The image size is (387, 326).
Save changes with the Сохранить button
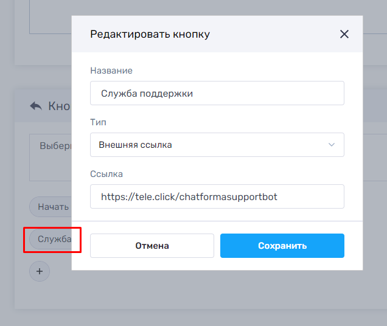click(x=282, y=246)
